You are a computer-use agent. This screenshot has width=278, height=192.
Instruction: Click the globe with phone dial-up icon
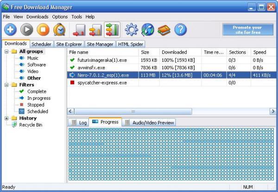tap(148, 30)
